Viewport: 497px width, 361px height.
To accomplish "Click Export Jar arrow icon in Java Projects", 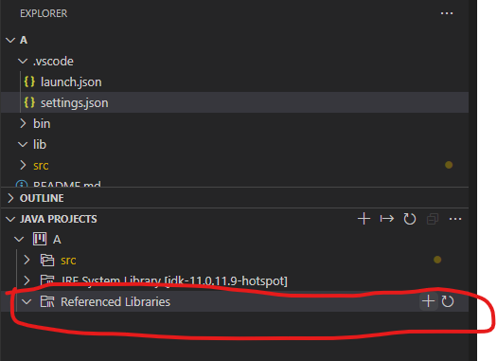I will [386, 219].
